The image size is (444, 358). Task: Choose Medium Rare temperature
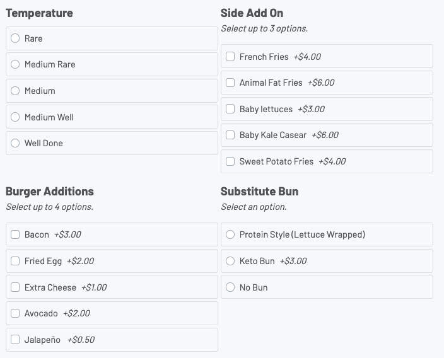click(x=15, y=64)
